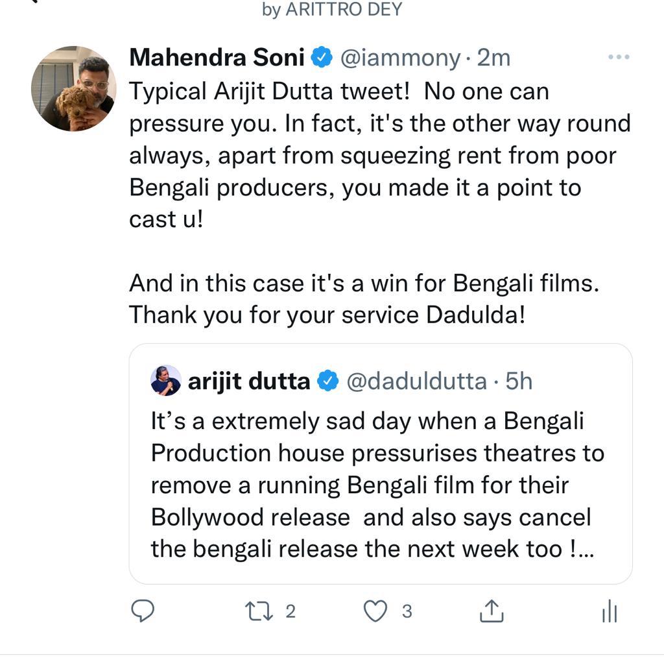Click the 2m timestamp

(493, 58)
